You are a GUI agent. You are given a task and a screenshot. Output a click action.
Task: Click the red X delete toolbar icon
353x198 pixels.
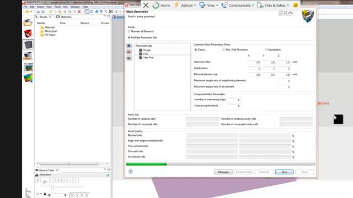79,12
